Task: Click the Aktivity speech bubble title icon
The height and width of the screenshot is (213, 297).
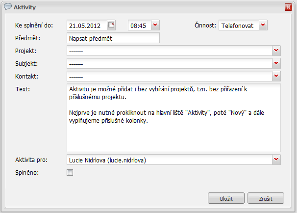Action: [8, 7]
